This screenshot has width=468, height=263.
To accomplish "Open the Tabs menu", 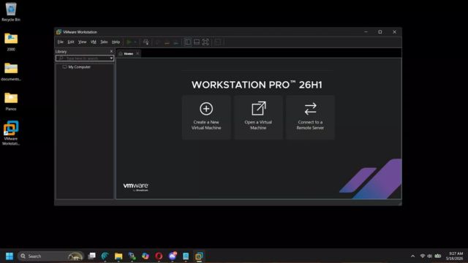I will tap(104, 42).
